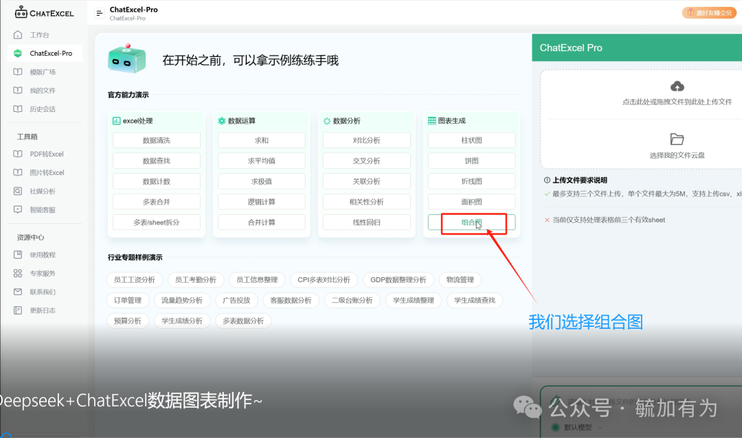The image size is (742, 438).
Task: Click the 模版广场 book icon
Action: pyautogui.click(x=18, y=72)
